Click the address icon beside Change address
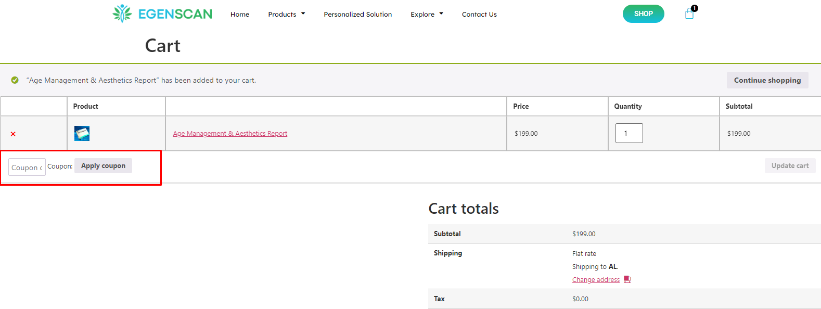This screenshot has height=309, width=821. click(627, 279)
